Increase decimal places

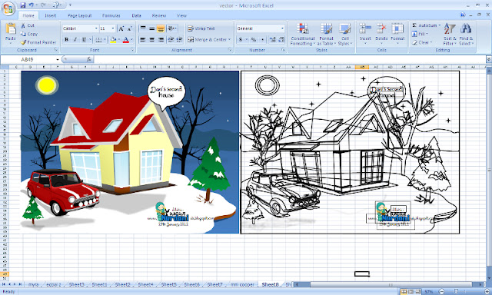pyautogui.click(x=273, y=39)
